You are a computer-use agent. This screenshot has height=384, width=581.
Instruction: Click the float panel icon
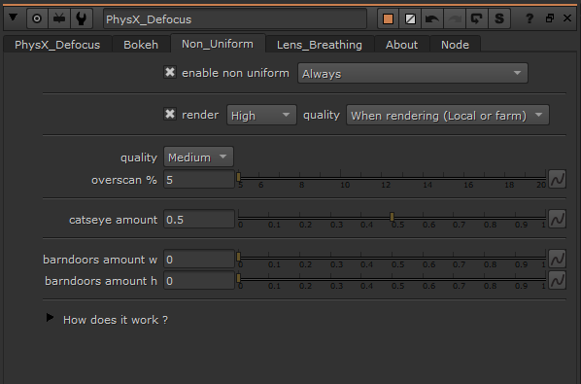tap(550, 18)
